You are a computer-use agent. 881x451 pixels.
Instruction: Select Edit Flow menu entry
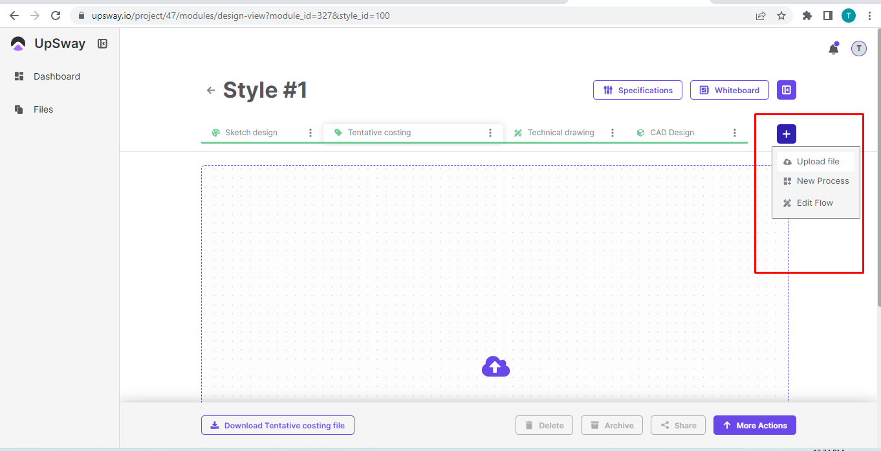pos(814,203)
